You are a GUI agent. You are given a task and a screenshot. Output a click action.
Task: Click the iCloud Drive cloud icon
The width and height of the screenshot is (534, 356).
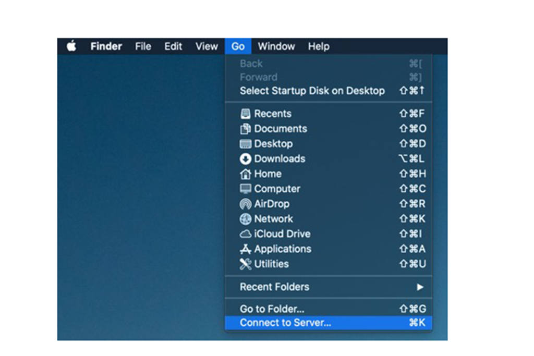(245, 234)
